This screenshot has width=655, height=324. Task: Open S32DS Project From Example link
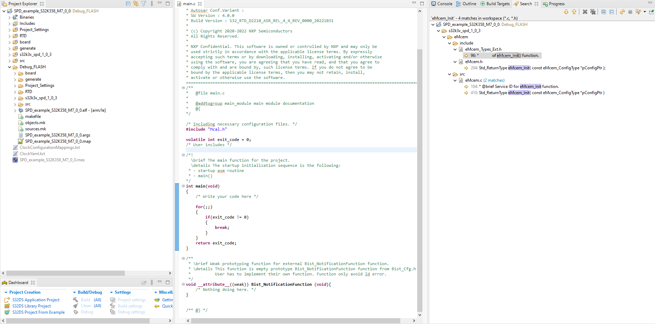point(39,312)
